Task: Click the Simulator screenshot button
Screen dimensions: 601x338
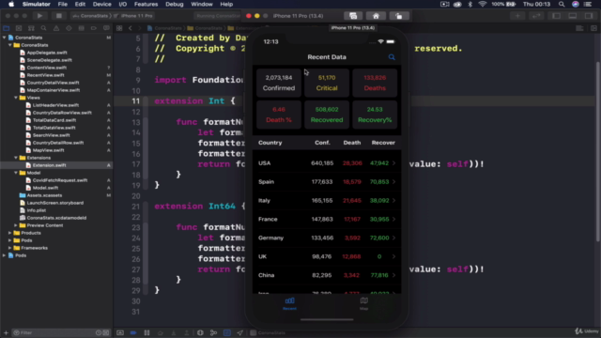Action: [x=353, y=16]
